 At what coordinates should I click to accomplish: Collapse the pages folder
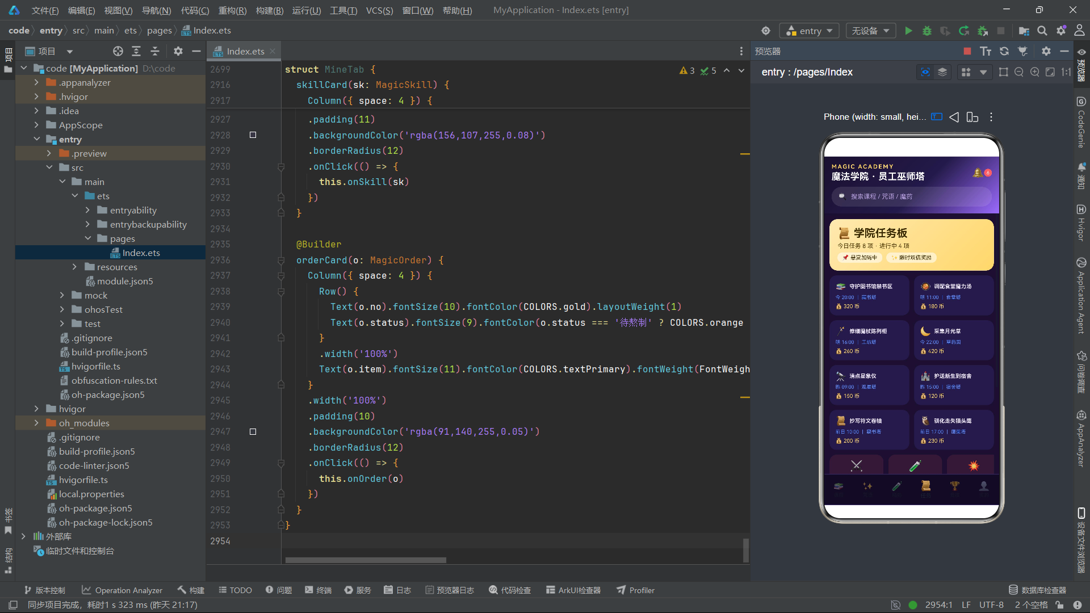pyautogui.click(x=87, y=238)
